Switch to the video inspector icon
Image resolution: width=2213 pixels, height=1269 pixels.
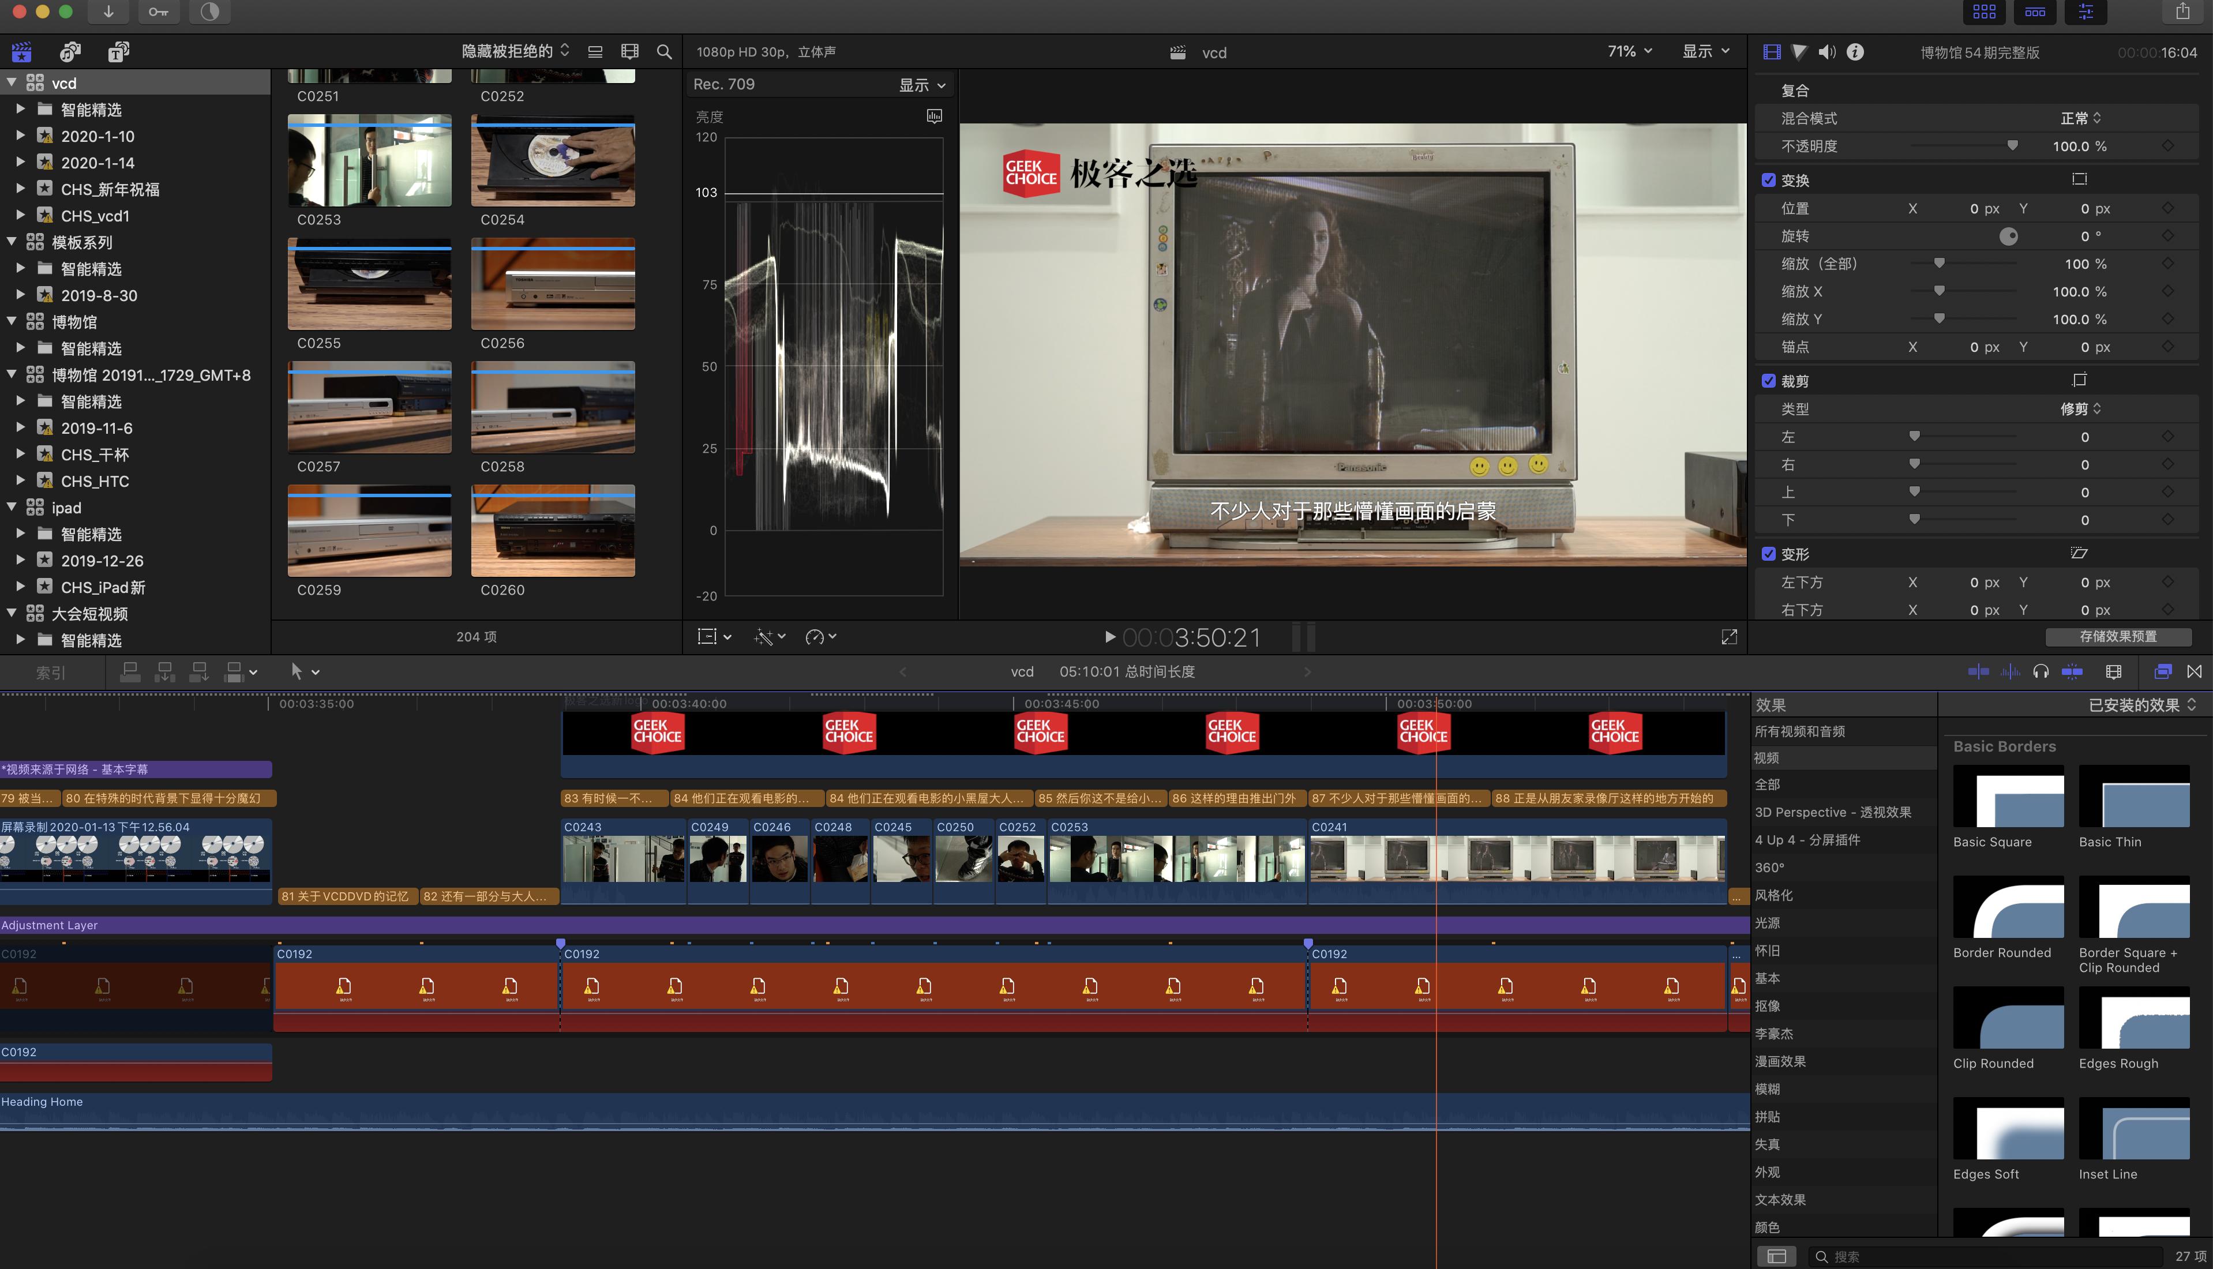tap(1772, 52)
